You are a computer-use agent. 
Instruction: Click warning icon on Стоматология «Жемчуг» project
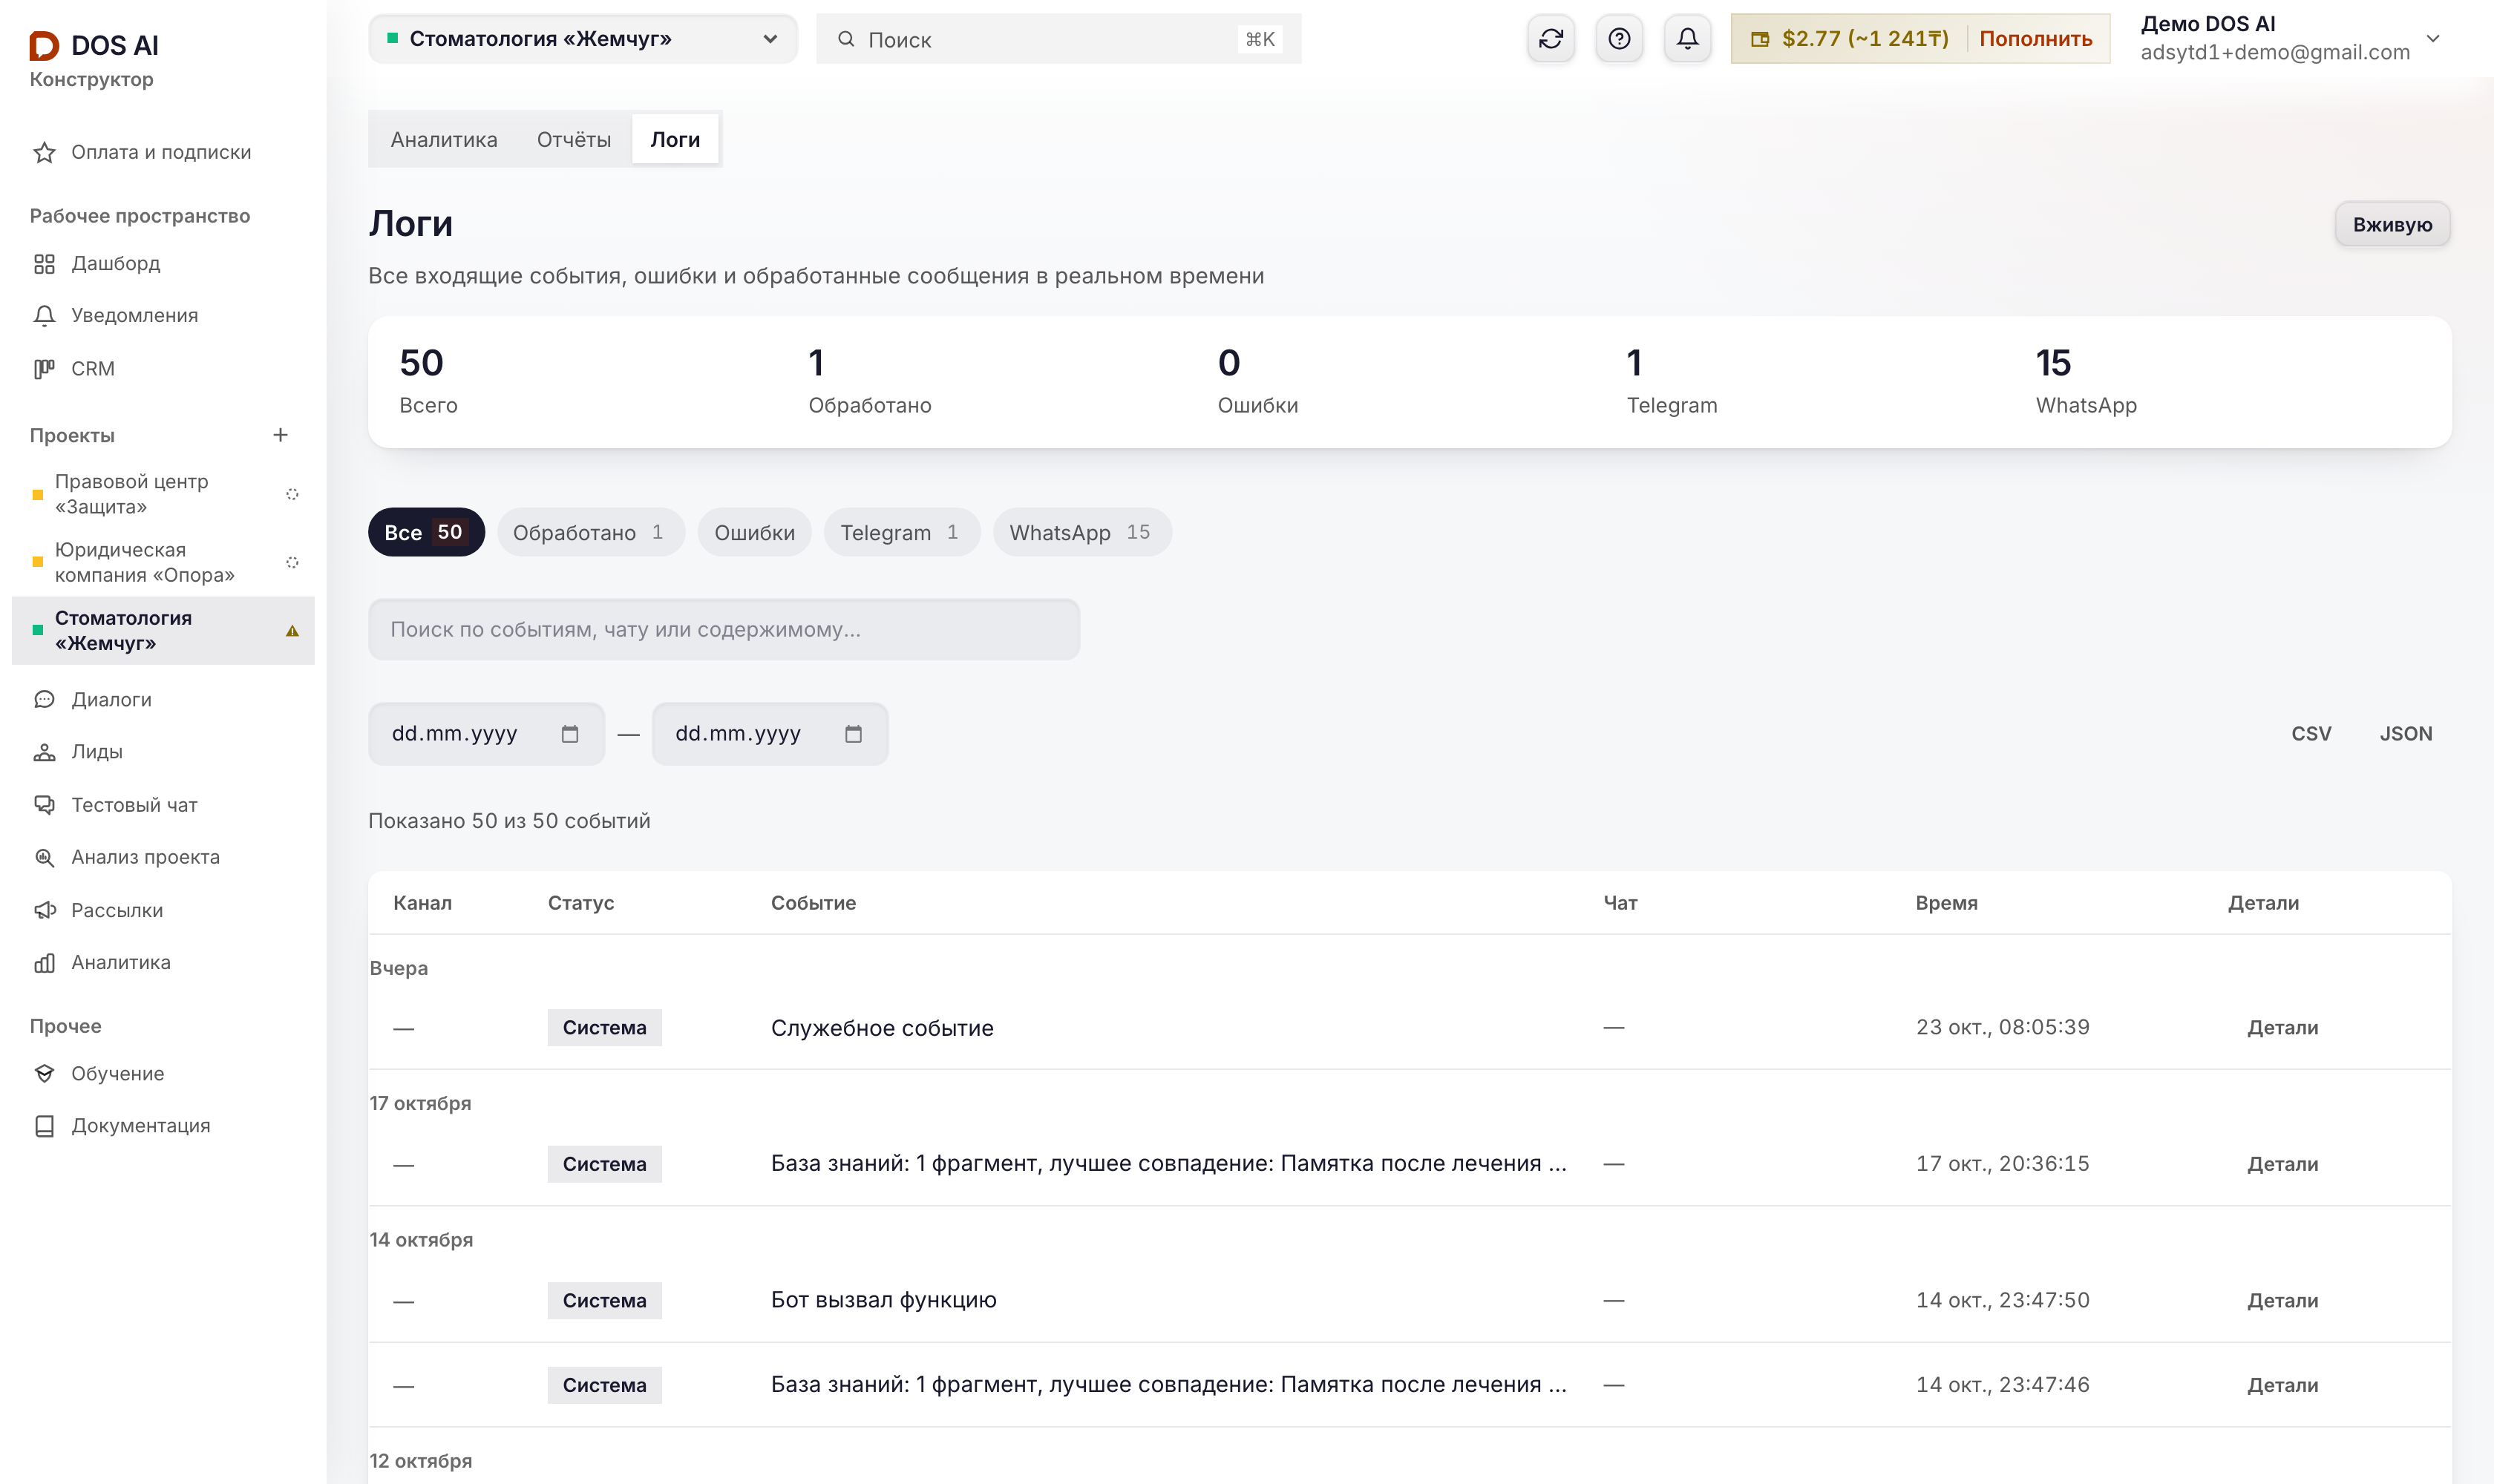click(292, 631)
